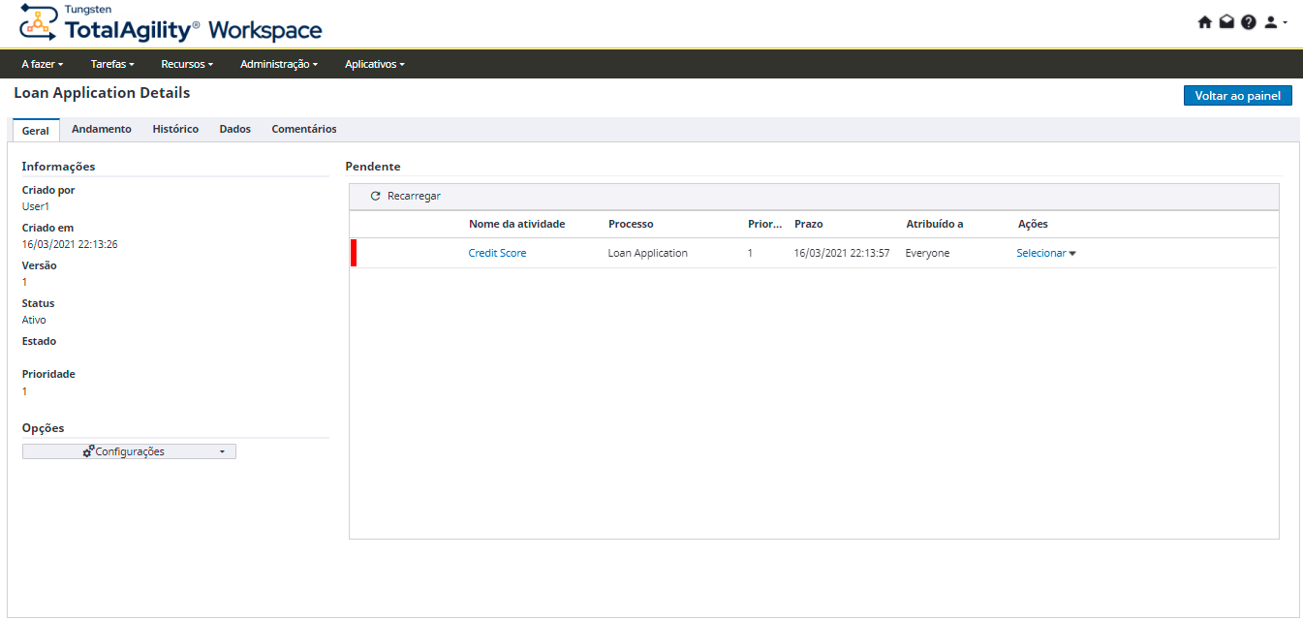Viewport: 1303px width, 620px height.
Task: Click the Home icon in header
Action: click(1205, 22)
